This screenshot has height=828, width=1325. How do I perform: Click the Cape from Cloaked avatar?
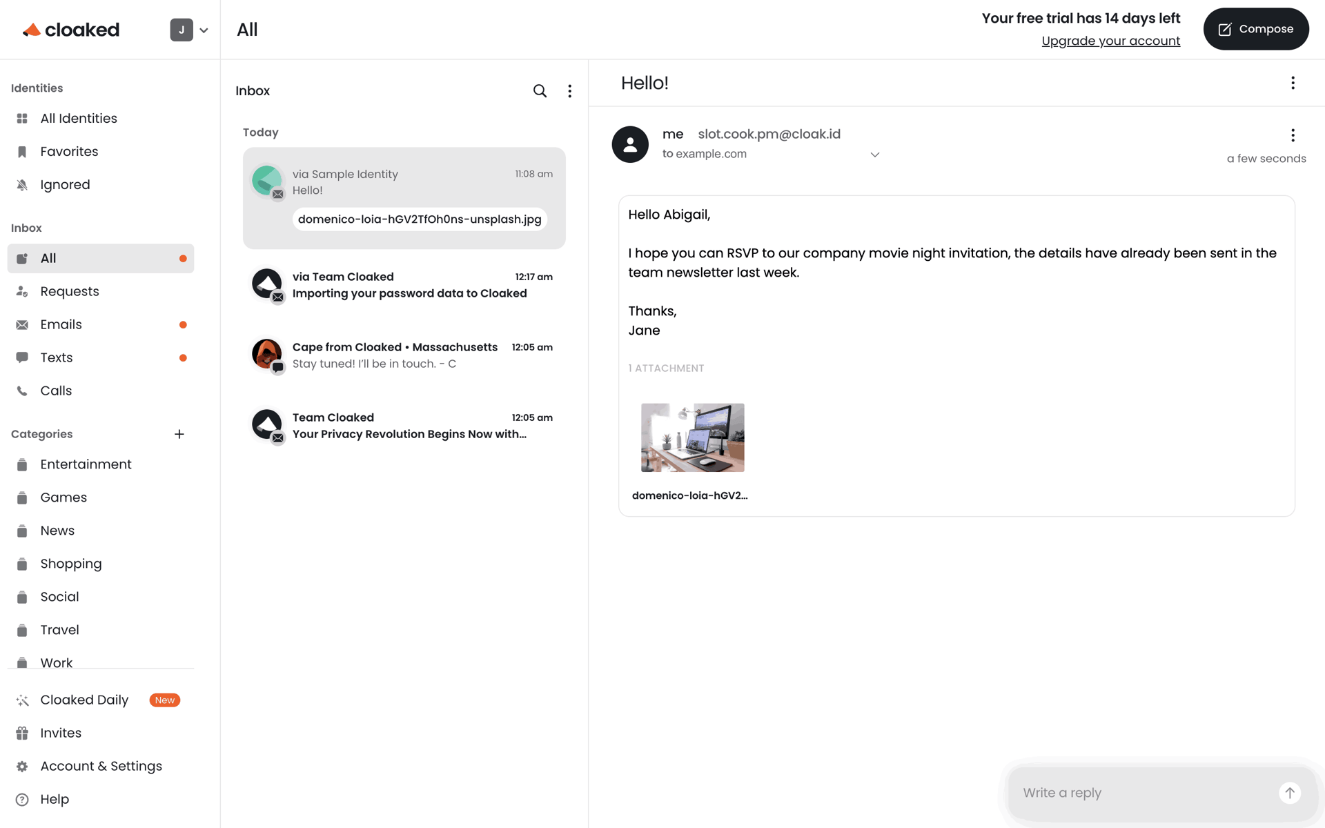(267, 354)
